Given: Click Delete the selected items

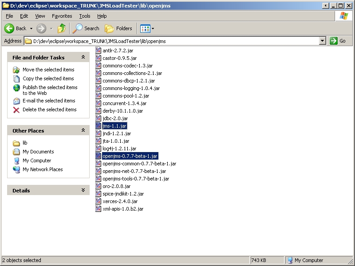Looking at the screenshot, I should point(50,110).
